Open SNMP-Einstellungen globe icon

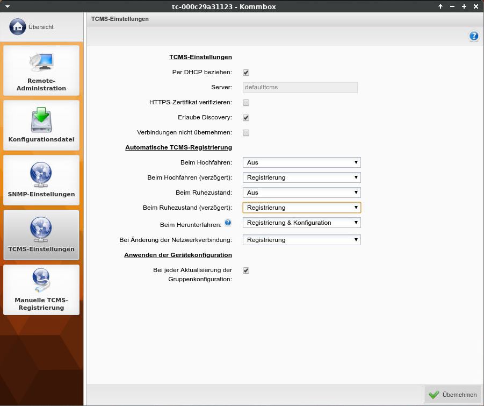coord(41,175)
